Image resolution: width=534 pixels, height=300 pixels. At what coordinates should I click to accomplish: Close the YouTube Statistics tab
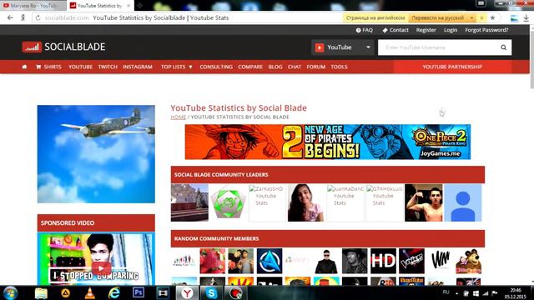pos(128,6)
